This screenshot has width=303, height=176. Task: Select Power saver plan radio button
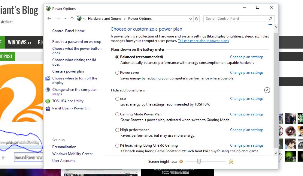point(117,73)
